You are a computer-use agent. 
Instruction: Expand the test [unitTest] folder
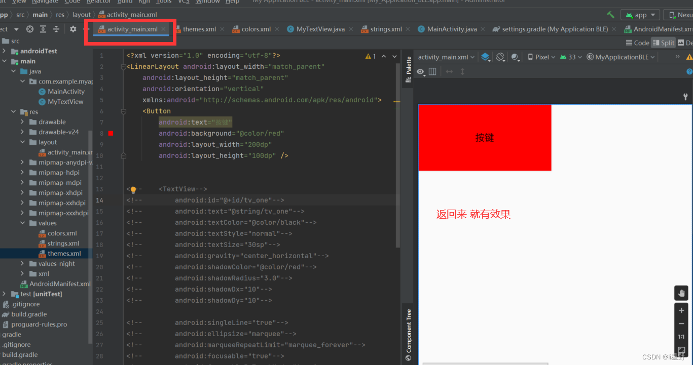click(4, 294)
